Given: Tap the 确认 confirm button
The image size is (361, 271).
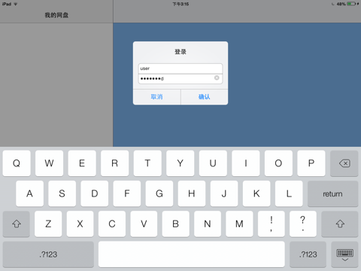Looking at the screenshot, I should pyautogui.click(x=205, y=97).
